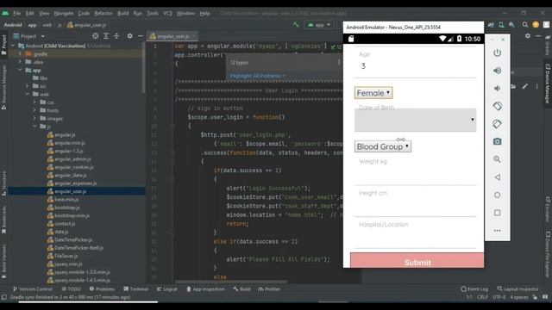Click the Weight kg input field

(x=416, y=175)
